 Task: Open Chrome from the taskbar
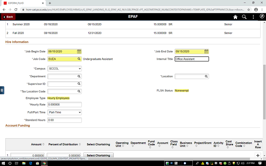44,163
